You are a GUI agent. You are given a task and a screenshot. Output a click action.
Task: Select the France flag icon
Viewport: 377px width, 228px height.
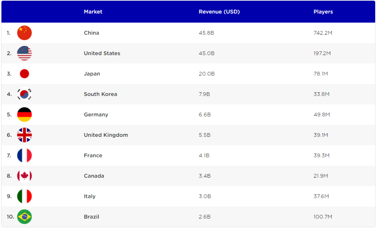[24, 156]
